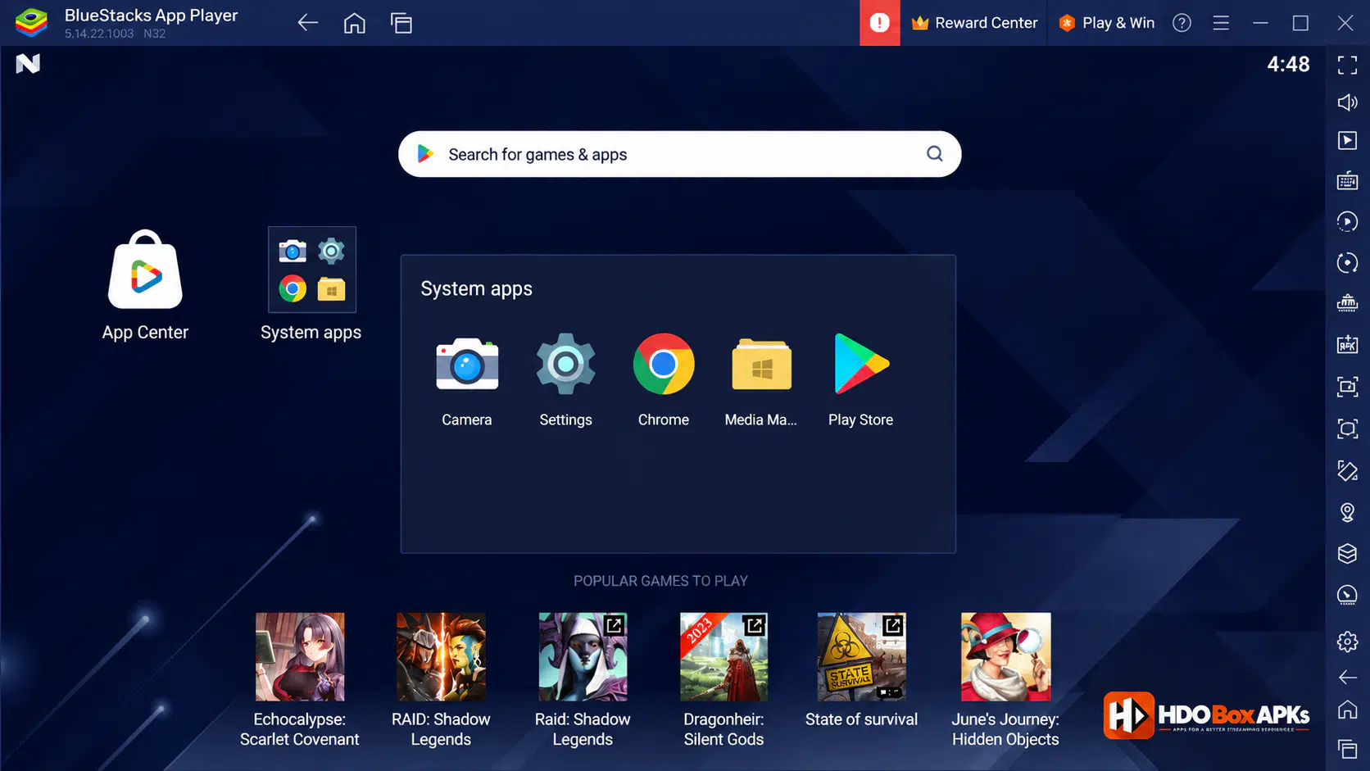The width and height of the screenshot is (1370, 771).
Task: Open the Camera app
Action: (x=467, y=365)
